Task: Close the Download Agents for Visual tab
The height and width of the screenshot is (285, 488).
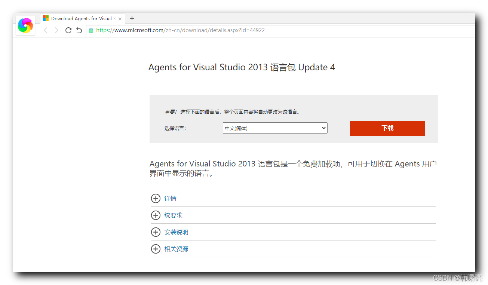Action: point(120,19)
